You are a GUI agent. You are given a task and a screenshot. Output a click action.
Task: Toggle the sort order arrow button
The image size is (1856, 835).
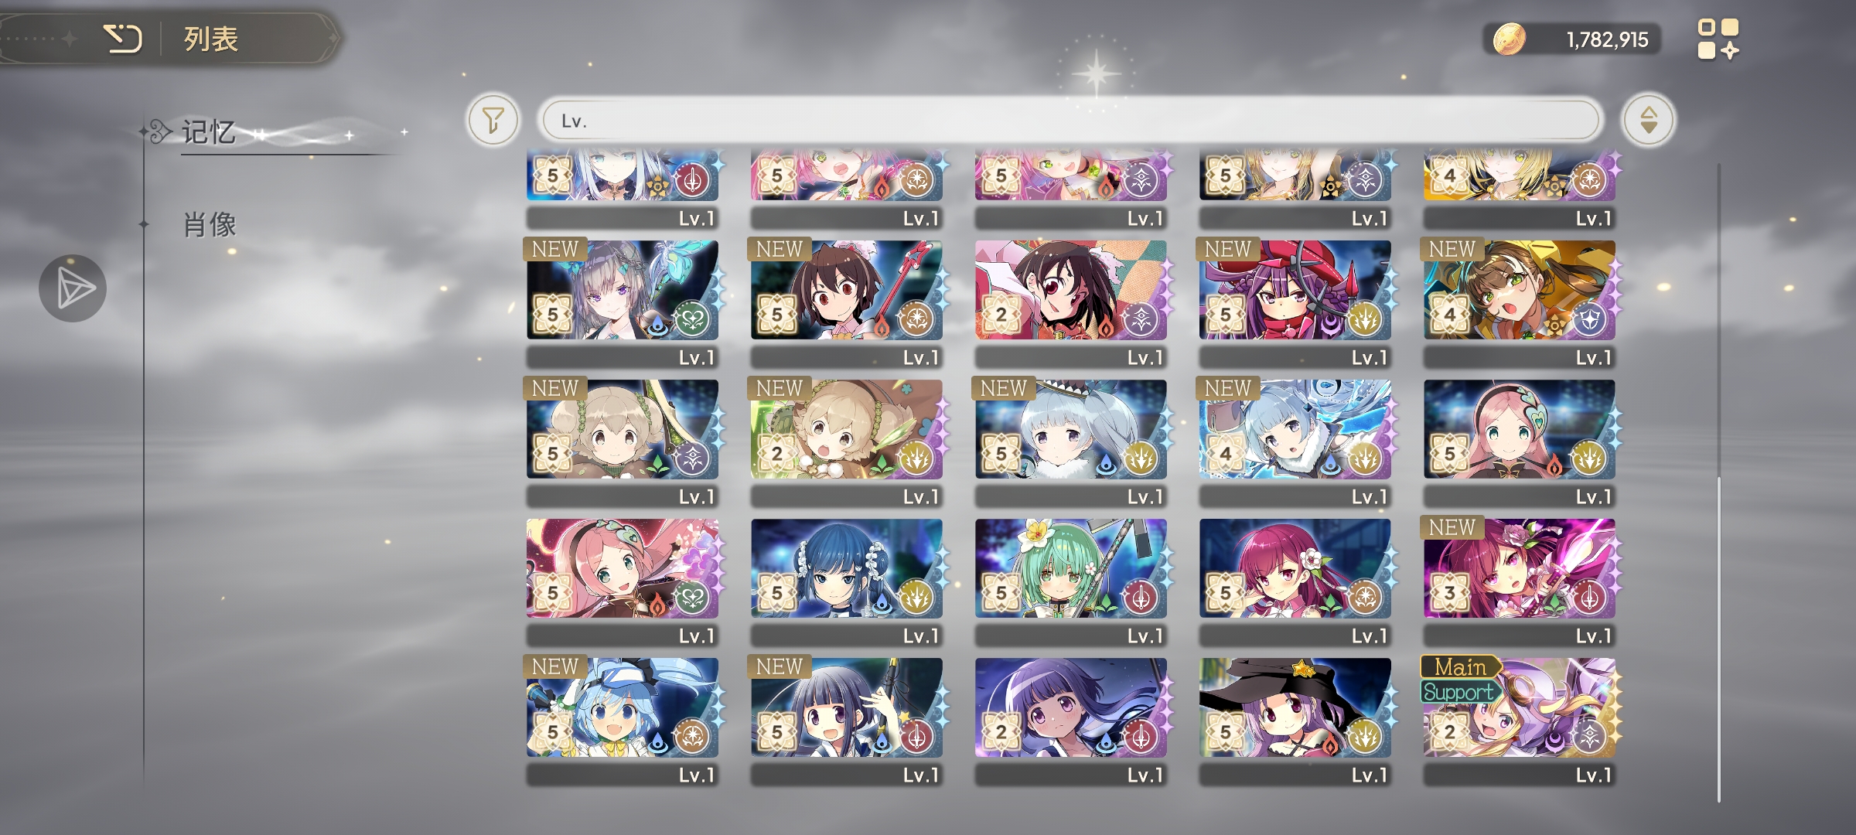tap(1648, 121)
